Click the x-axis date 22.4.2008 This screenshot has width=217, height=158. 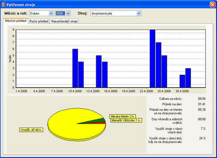click(x=146, y=91)
